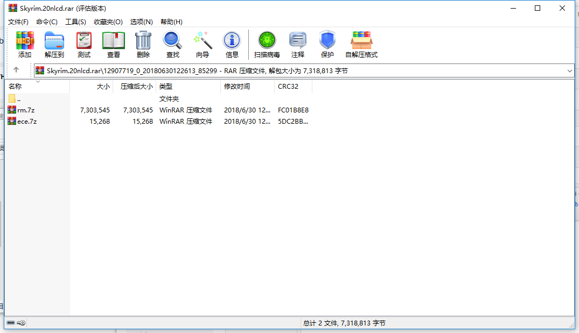Click the modified date of rm.7z

click(247, 110)
